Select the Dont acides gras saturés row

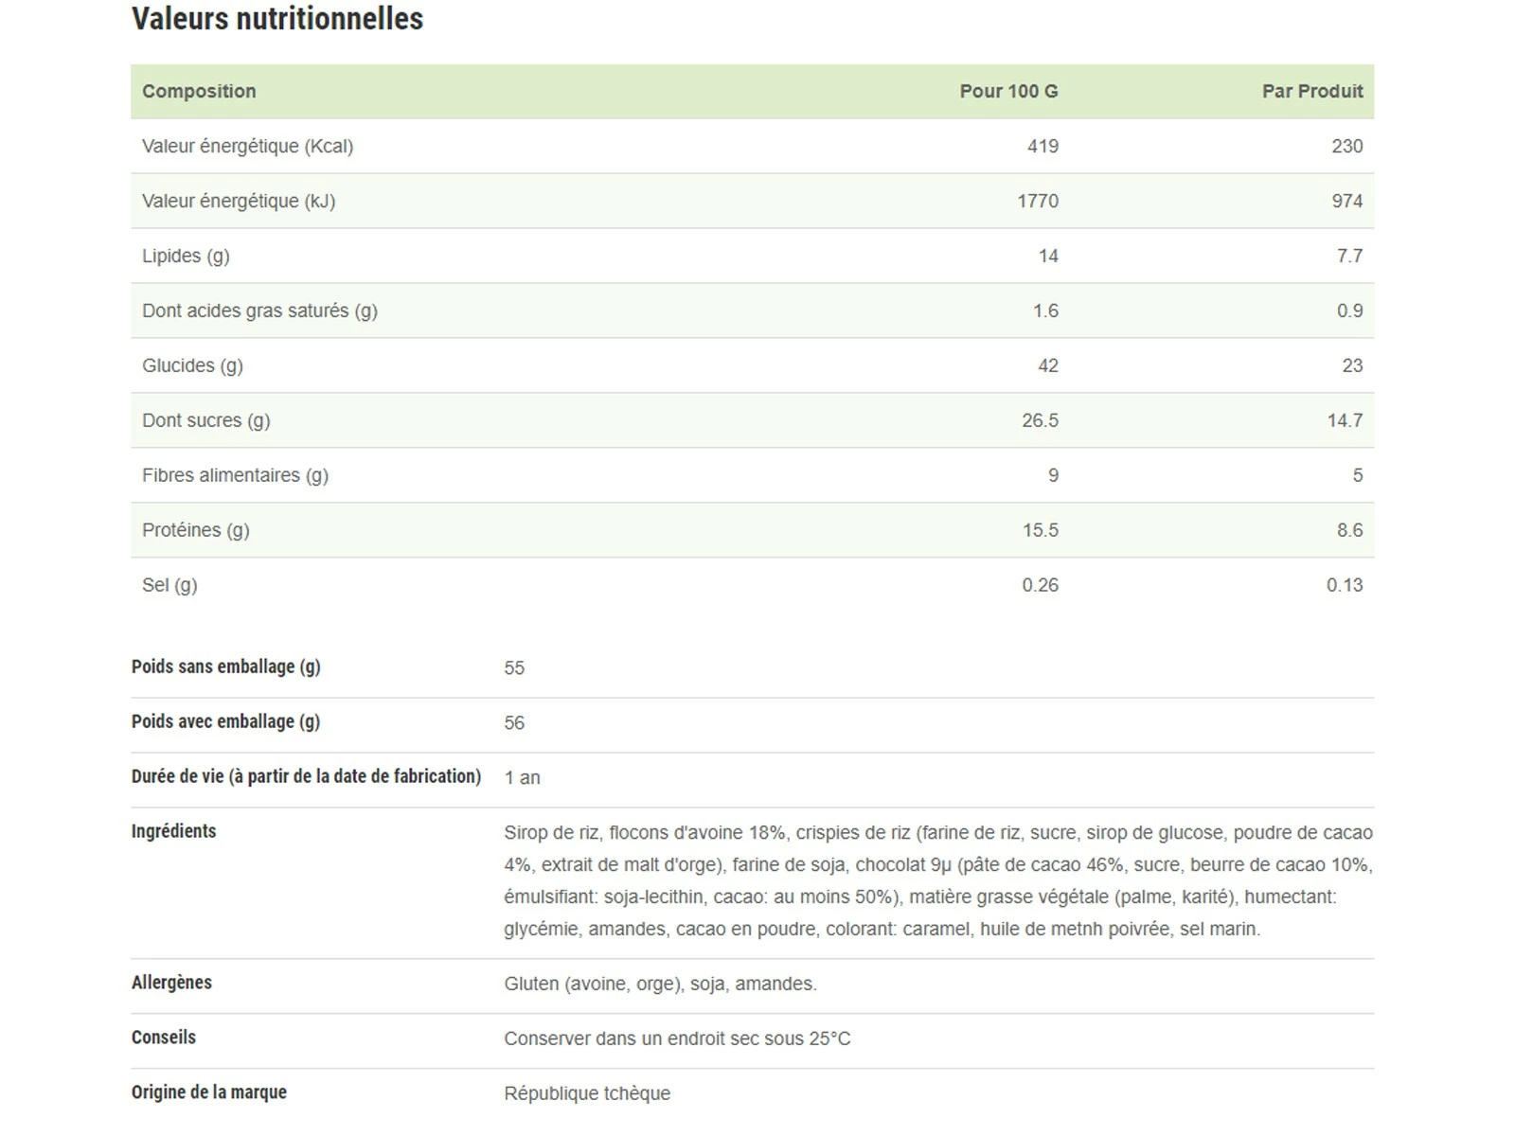(259, 311)
